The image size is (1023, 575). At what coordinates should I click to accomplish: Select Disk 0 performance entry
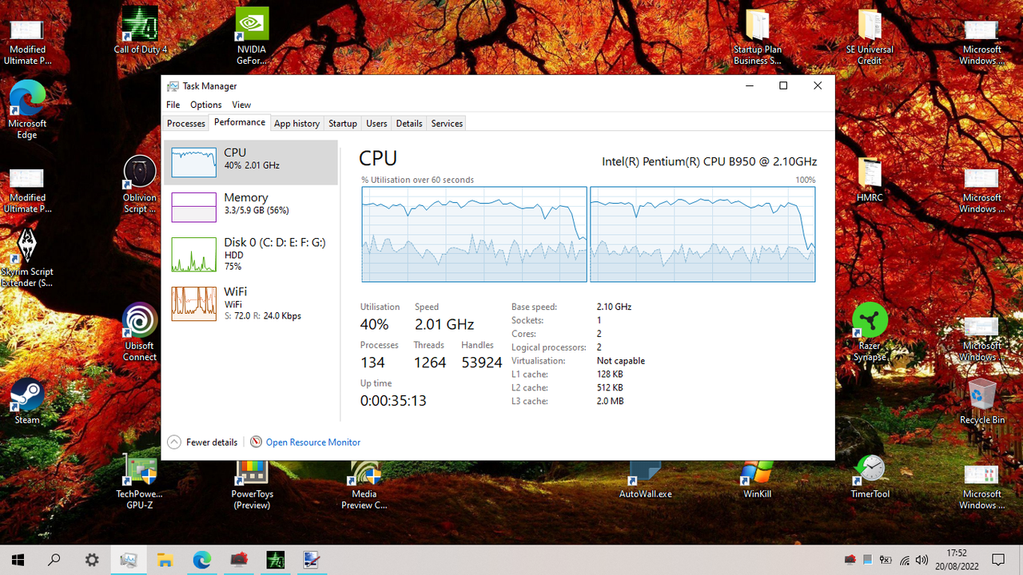tap(251, 254)
